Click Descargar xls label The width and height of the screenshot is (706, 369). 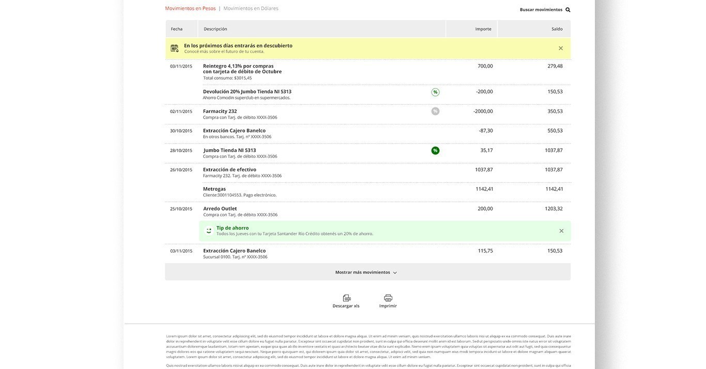tap(346, 306)
